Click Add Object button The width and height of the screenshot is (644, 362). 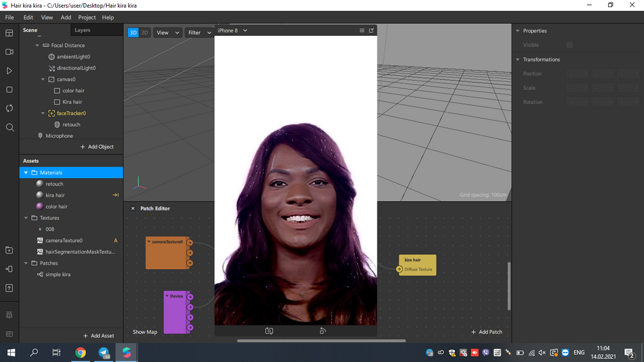97,147
